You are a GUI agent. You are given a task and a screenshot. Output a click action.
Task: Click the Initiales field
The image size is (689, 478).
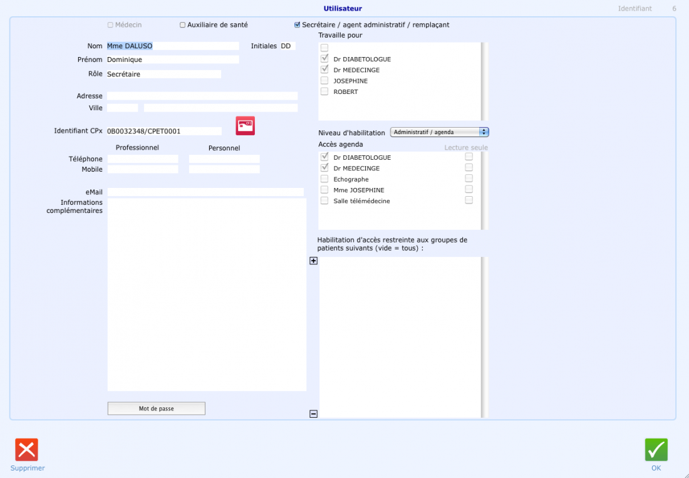point(288,46)
